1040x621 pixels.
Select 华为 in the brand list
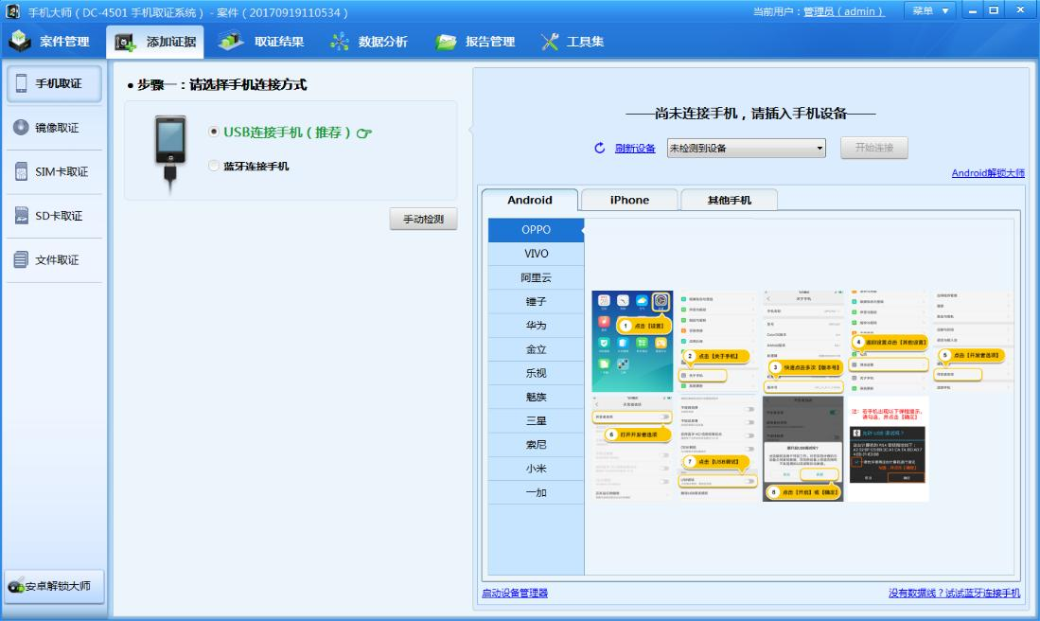536,325
